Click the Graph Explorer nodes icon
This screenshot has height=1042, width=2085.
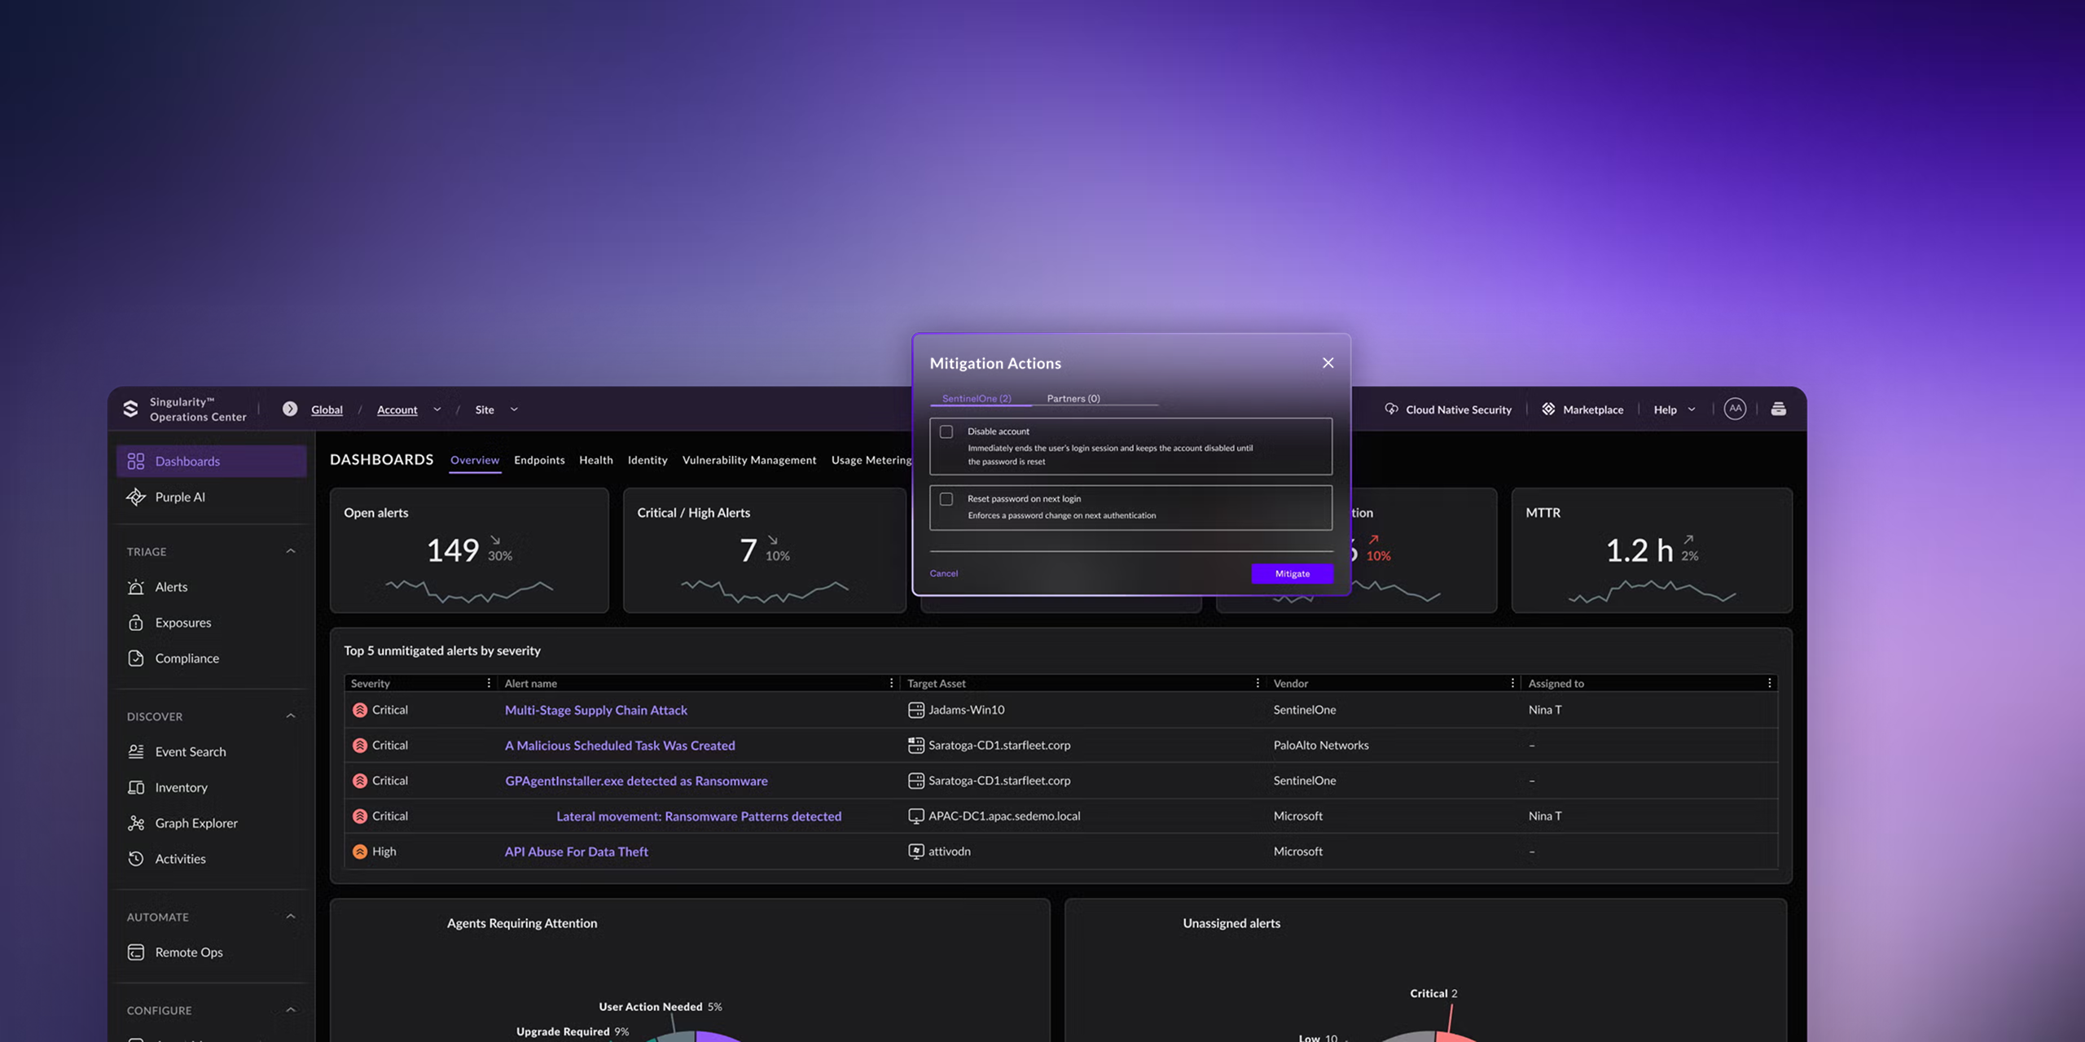point(136,823)
